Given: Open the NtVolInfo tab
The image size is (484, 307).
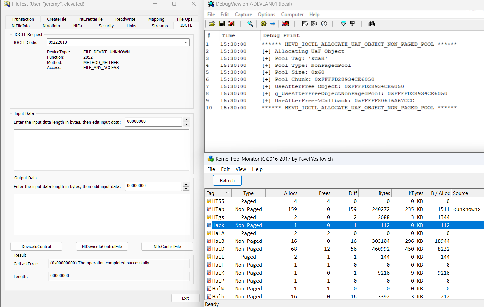Looking at the screenshot, I should click(x=51, y=26).
